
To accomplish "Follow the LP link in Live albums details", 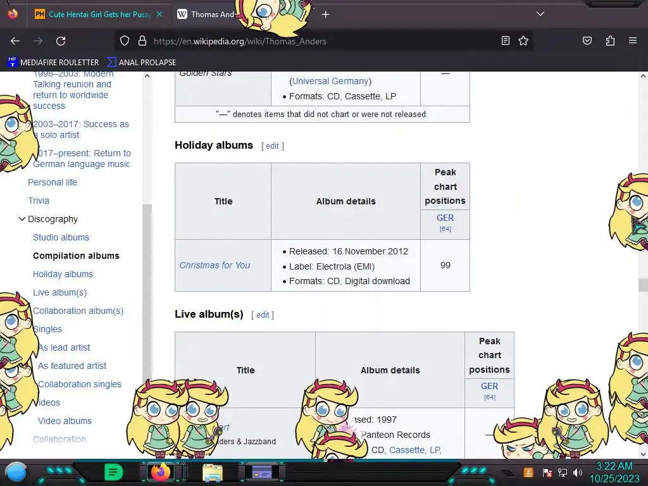I will 434,450.
